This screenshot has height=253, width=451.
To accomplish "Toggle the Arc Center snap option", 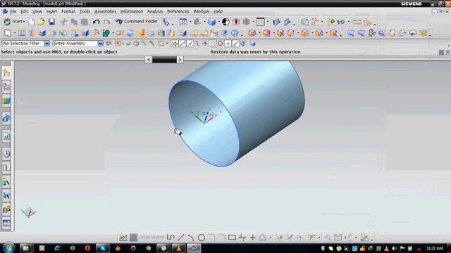I will point(213,44).
